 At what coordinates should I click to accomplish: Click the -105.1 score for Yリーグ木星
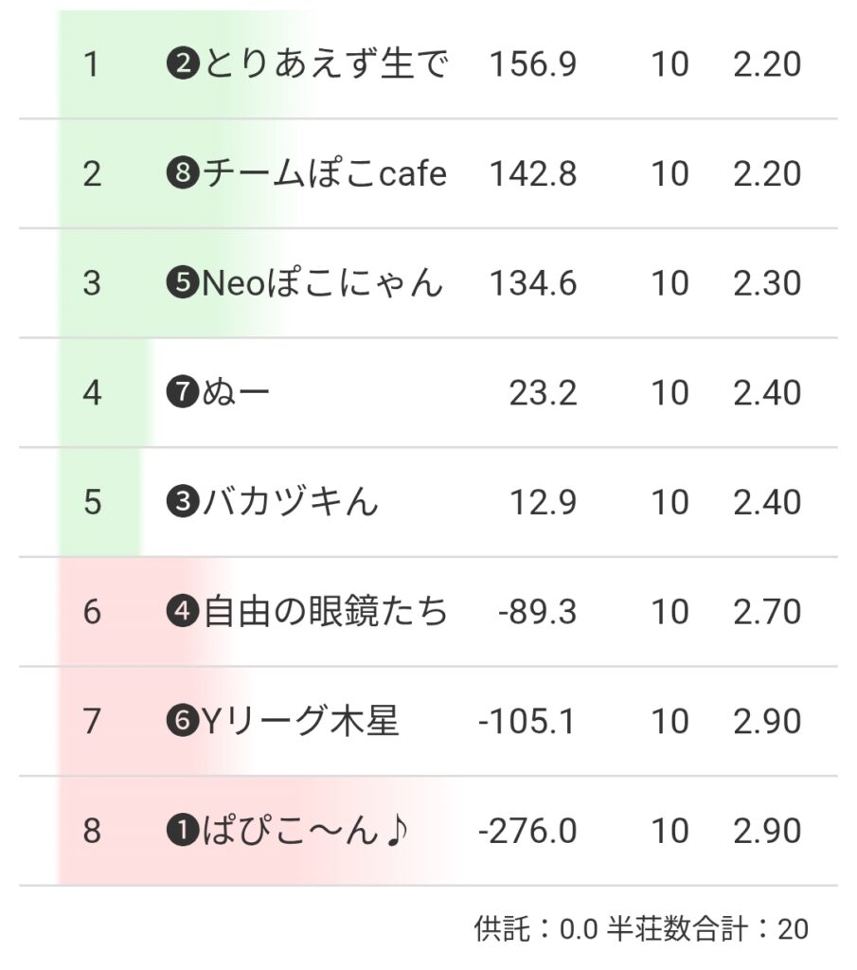527,722
